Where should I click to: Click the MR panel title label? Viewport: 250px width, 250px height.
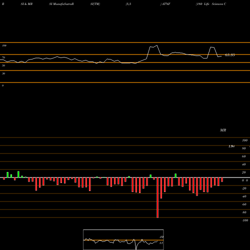click(x=223, y=130)
